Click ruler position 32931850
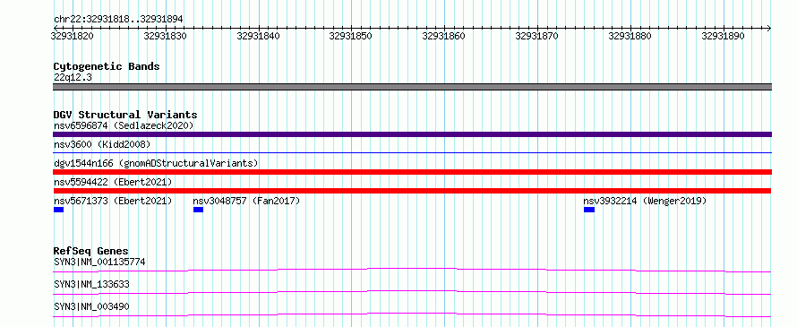797x327 pixels. [352, 36]
